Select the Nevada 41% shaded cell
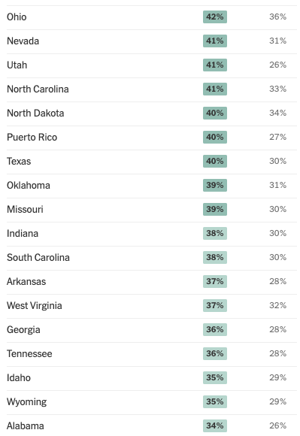The width and height of the screenshot is (300, 436). click(215, 41)
